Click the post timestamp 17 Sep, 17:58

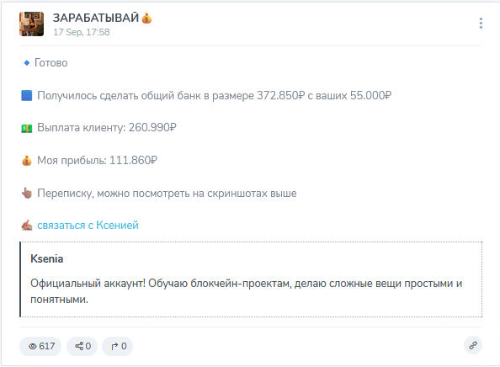click(82, 32)
